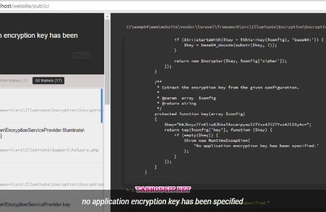Click the scrollbar up arrow of frames panel
Viewport: 326px width, 212px height.
[108, 16]
